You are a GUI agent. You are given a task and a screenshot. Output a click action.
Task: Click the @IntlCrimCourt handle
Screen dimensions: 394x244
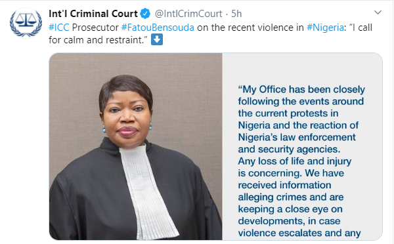188,14
